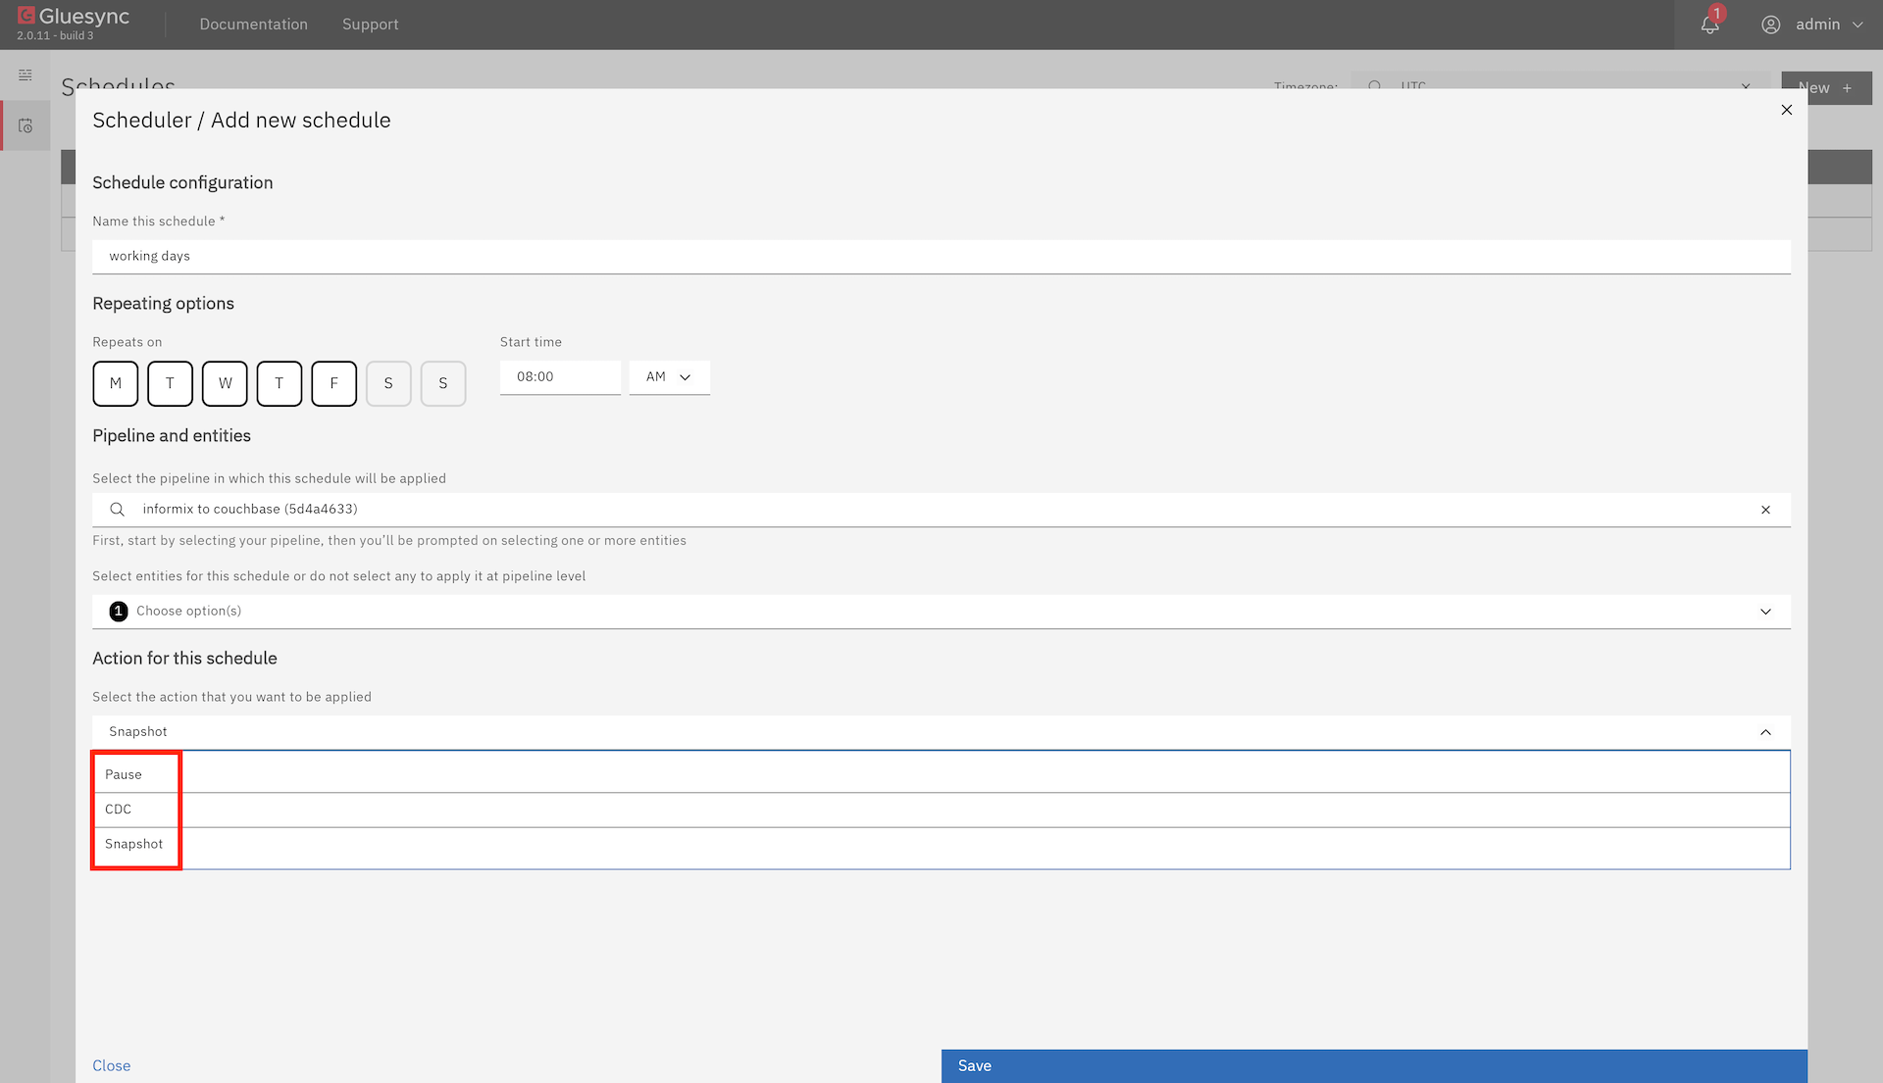Open the scheduler sidebar icon
The height and width of the screenshot is (1083, 1883).
(x=25, y=126)
